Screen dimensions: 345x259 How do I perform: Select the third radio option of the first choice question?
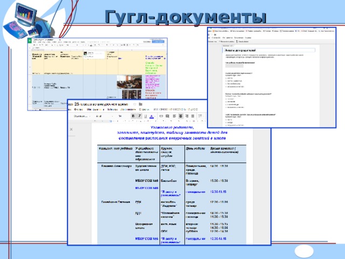[226, 84]
